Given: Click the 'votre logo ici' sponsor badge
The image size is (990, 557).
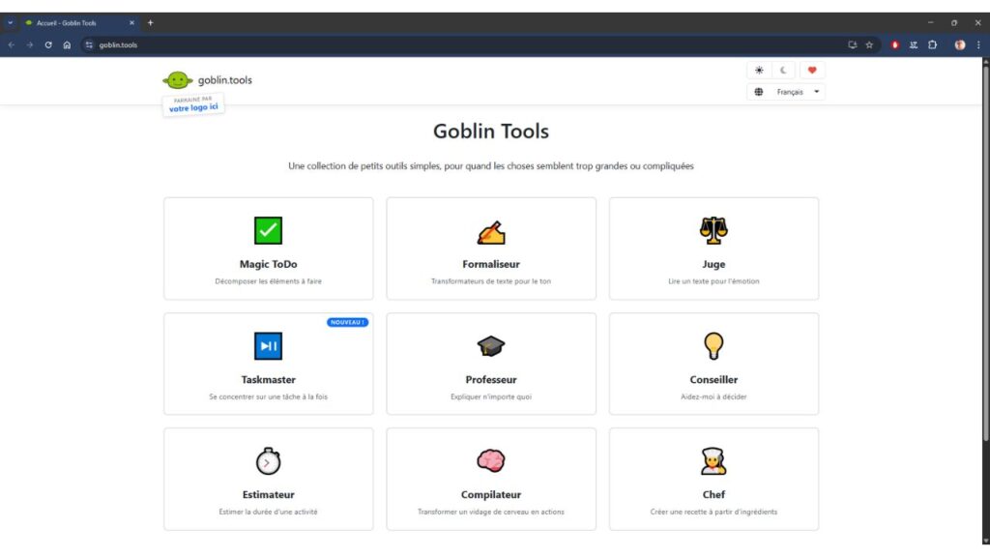Looking at the screenshot, I should [193, 104].
